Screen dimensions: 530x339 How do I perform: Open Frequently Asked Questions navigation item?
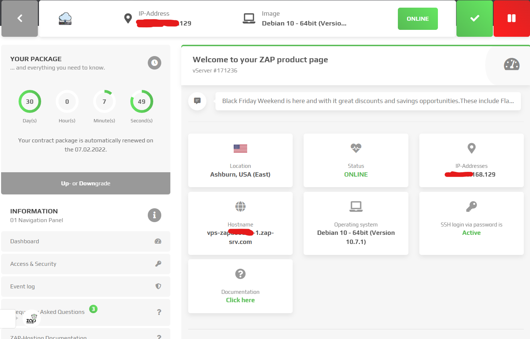[86, 312]
